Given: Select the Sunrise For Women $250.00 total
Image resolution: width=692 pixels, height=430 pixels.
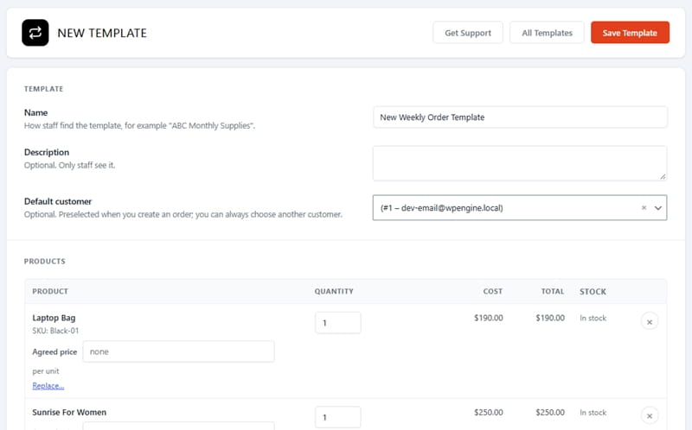Looking at the screenshot, I should pos(550,413).
